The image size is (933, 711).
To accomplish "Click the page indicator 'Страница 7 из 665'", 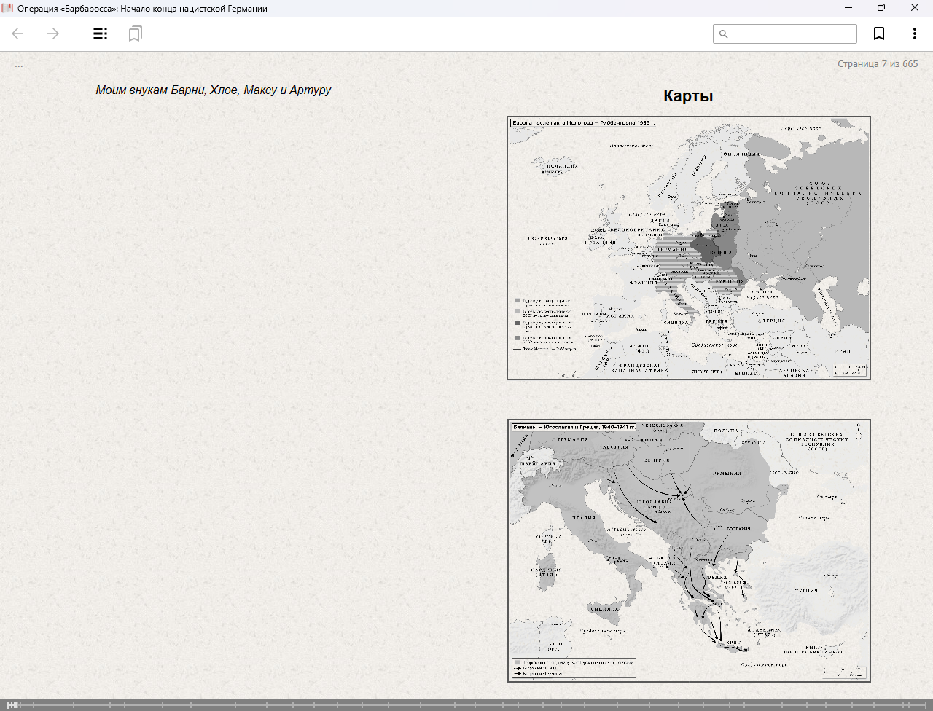I will point(877,64).
